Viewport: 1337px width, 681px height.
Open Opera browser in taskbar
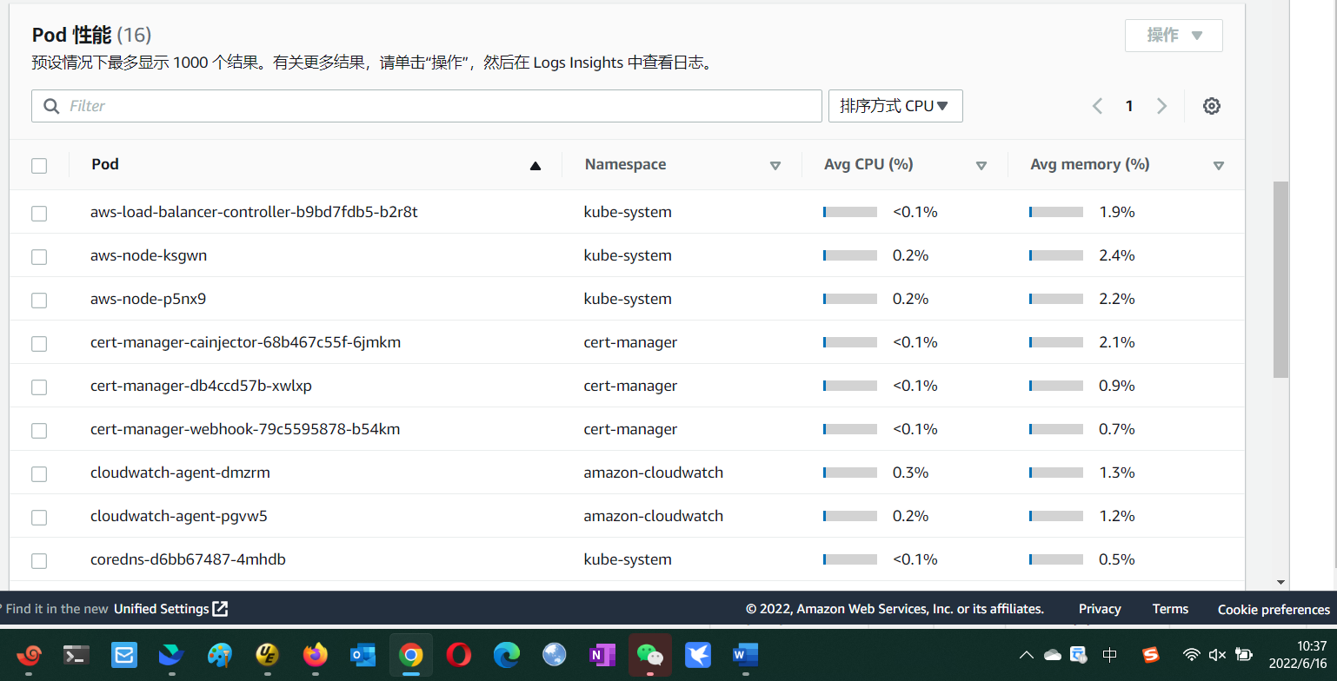[458, 655]
